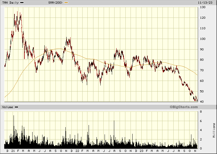
Task: Click the 23 year marker on time axis
Action: click(141, 151)
